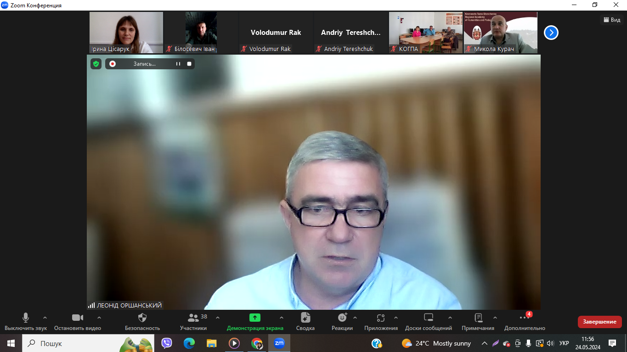Pause the recording

click(x=178, y=64)
